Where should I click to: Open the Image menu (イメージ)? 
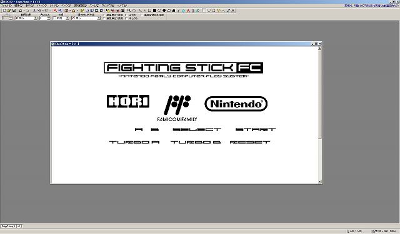coord(42,6)
